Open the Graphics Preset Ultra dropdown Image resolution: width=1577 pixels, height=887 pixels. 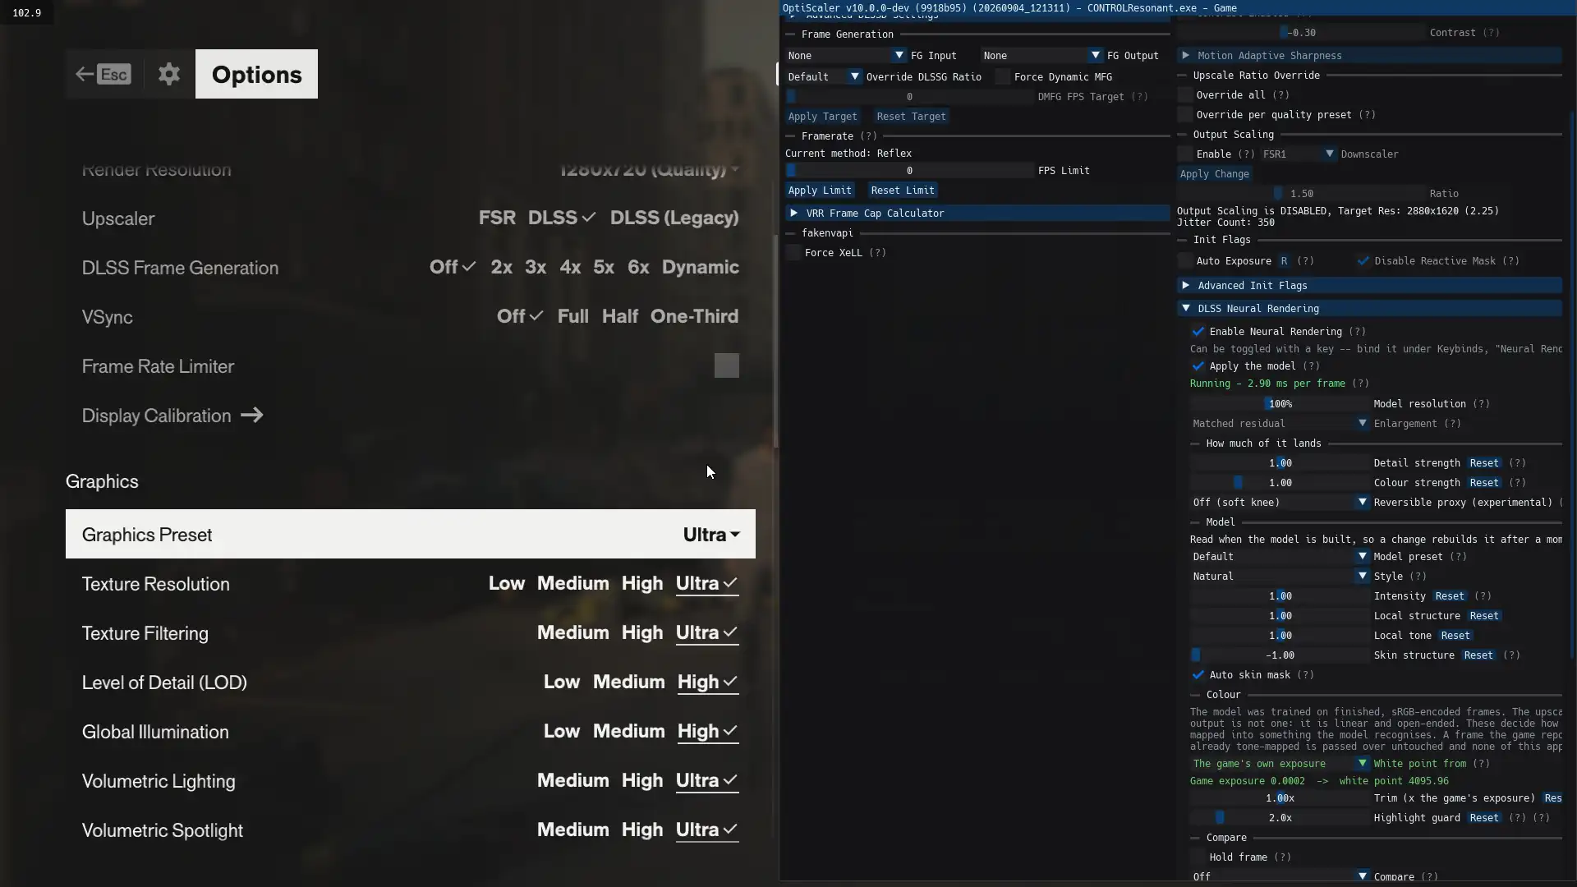click(711, 535)
